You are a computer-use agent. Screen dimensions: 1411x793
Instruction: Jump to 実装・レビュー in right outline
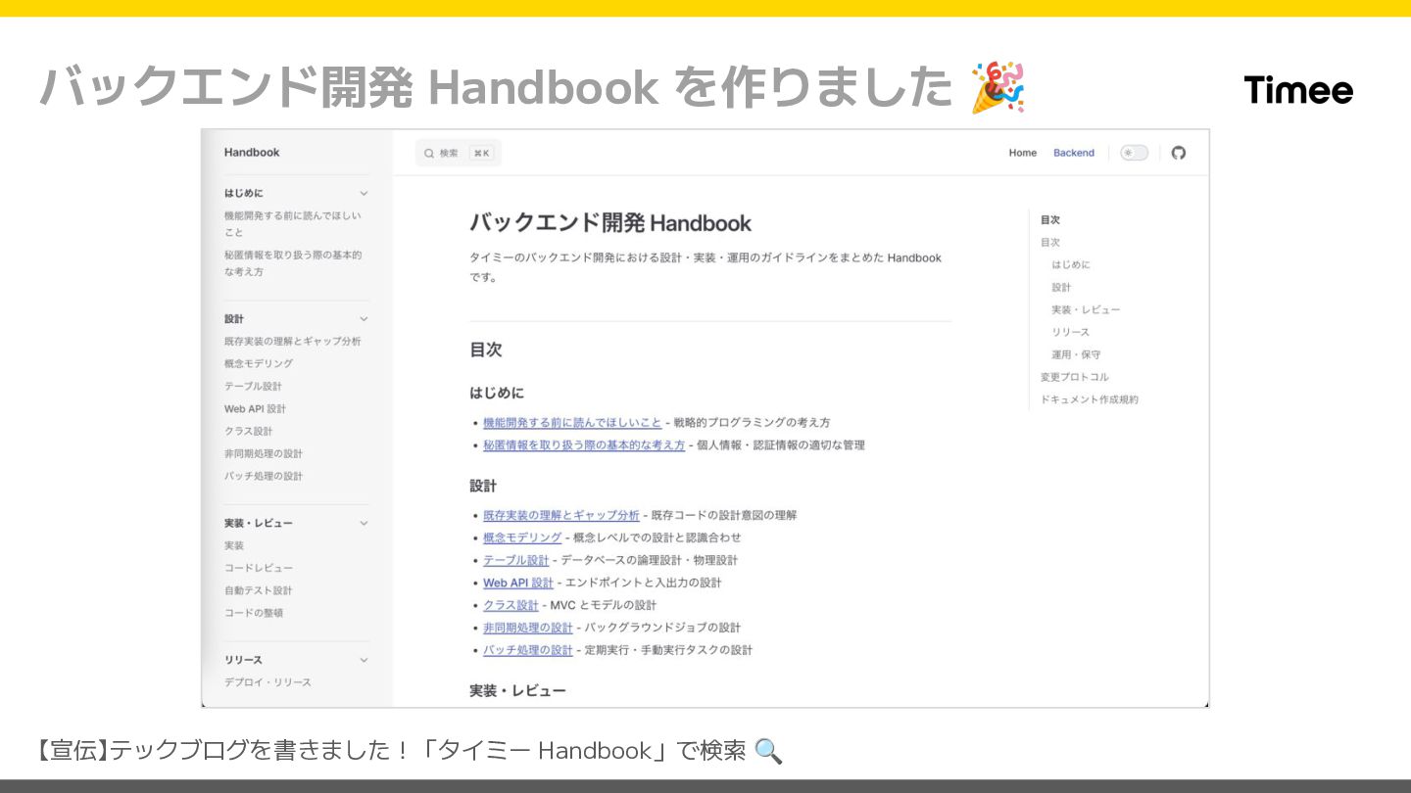(x=1086, y=310)
